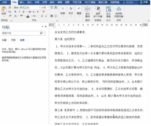Open the font color dropdown arrow
This screenshot has width=151, height=126.
coord(31,16)
